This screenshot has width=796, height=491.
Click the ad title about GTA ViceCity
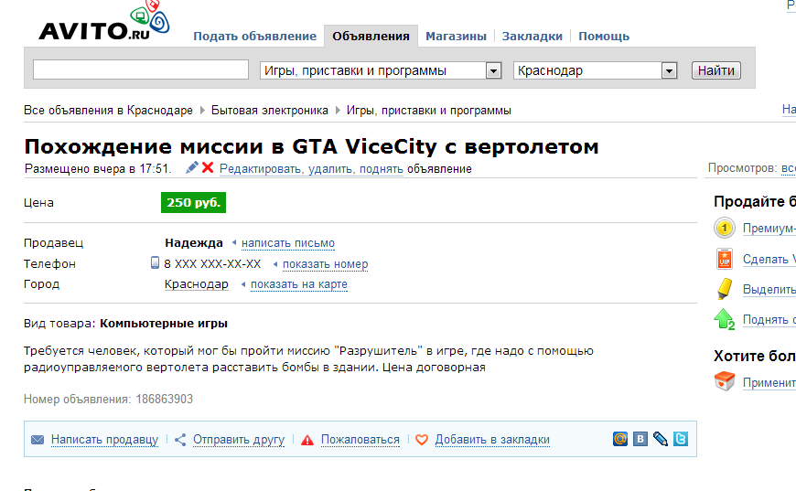click(x=312, y=146)
